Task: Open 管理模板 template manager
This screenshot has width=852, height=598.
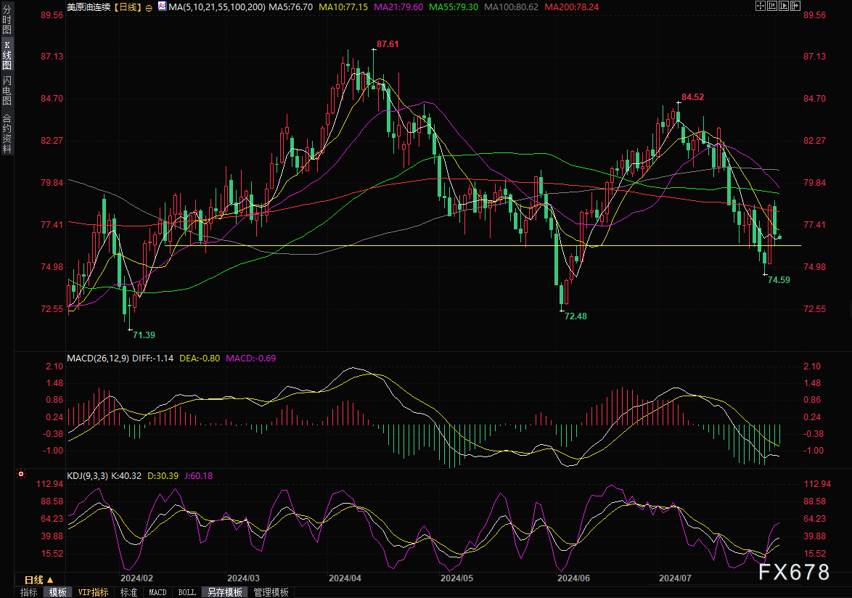Action: pyautogui.click(x=271, y=592)
